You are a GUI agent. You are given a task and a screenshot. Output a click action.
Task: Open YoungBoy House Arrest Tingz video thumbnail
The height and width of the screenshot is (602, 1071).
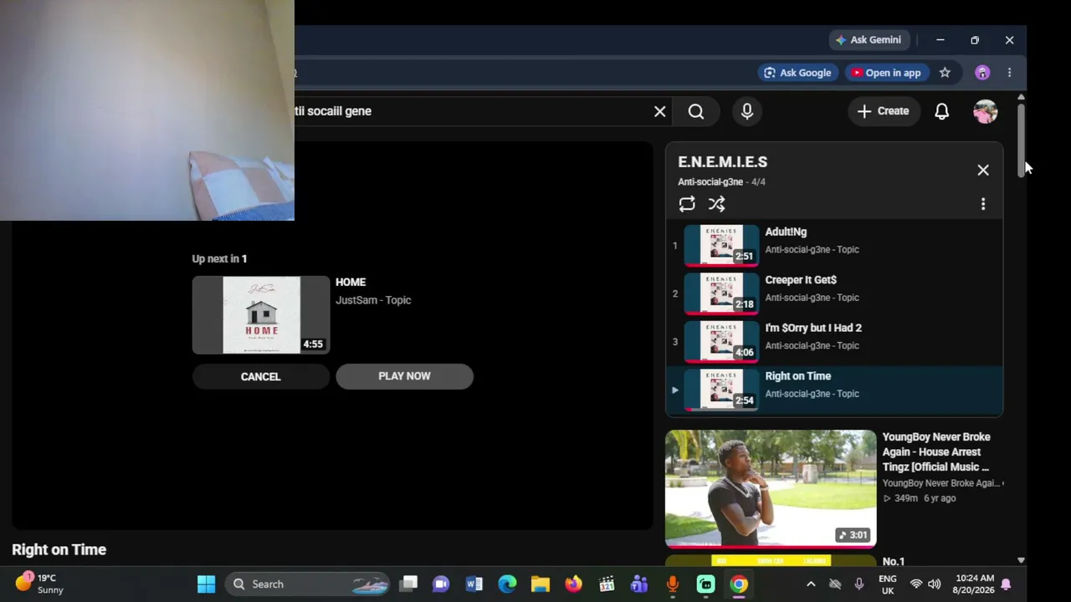click(x=771, y=489)
